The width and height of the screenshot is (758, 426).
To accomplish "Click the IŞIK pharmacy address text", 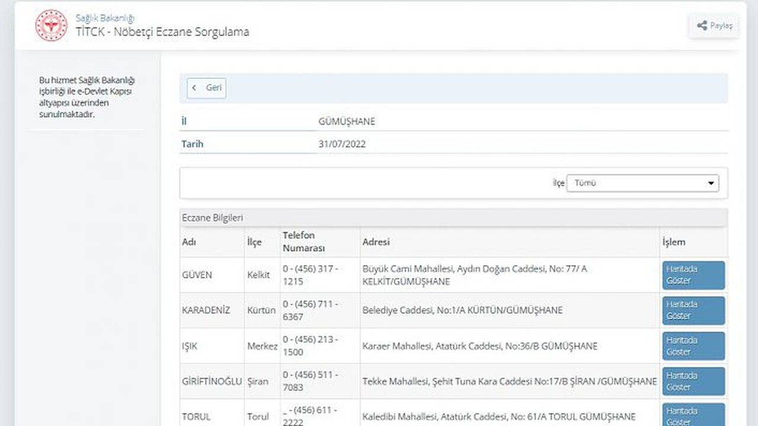I will [x=480, y=346].
